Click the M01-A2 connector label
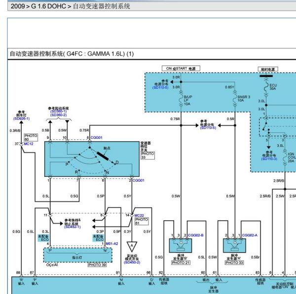This screenshot has width=296, height=294. click(x=112, y=244)
